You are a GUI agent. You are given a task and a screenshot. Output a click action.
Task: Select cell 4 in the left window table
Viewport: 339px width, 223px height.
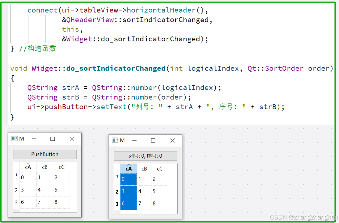[45, 190]
